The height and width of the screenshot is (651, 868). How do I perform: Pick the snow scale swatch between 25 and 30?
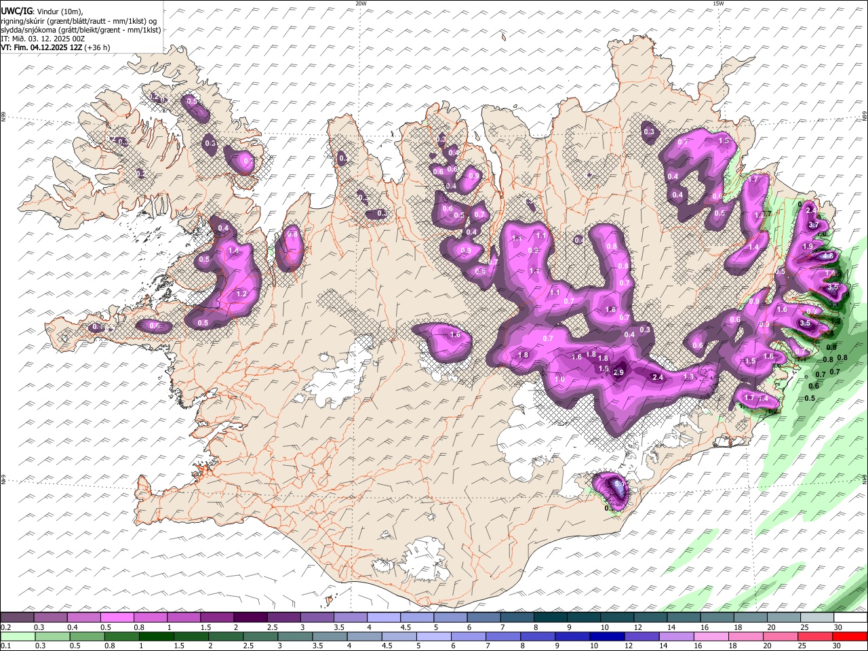coord(816,618)
